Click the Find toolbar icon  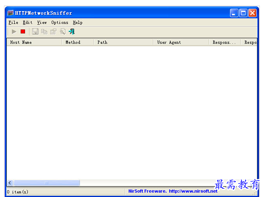[x=63, y=31]
